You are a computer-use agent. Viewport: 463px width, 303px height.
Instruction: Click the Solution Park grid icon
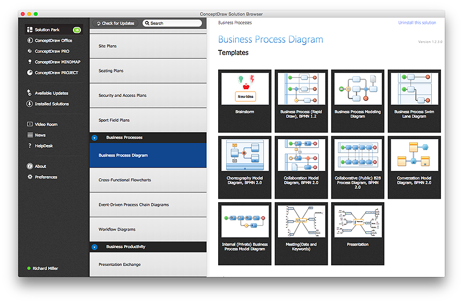30,30
